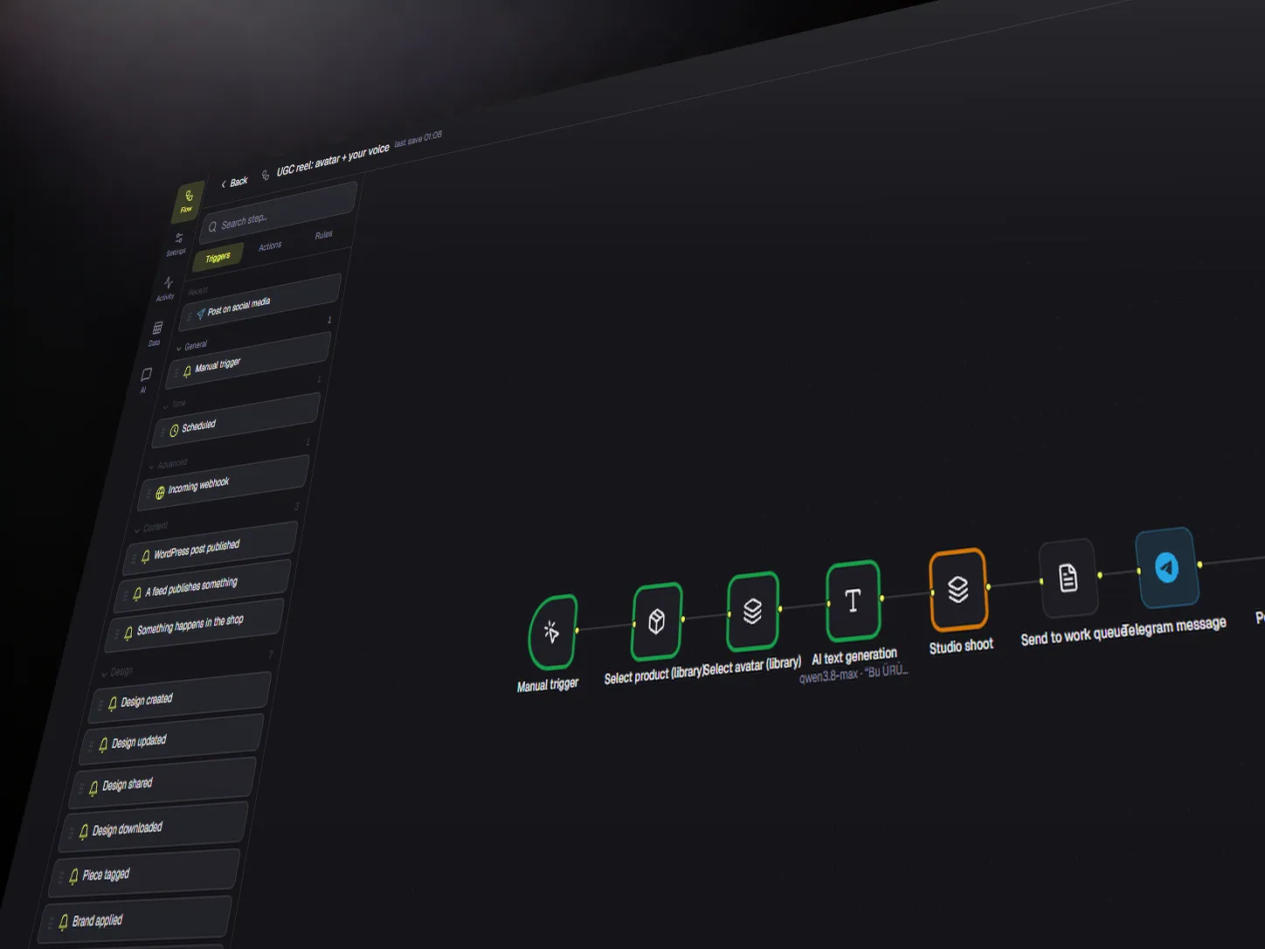Pick the Design downloaded trigger
This screenshot has height=949, width=1265.
[152, 827]
